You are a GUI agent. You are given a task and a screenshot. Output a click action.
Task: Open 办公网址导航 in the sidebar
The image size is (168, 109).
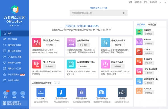(x=15, y=80)
